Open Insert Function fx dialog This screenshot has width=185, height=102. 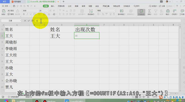pos(32,21)
